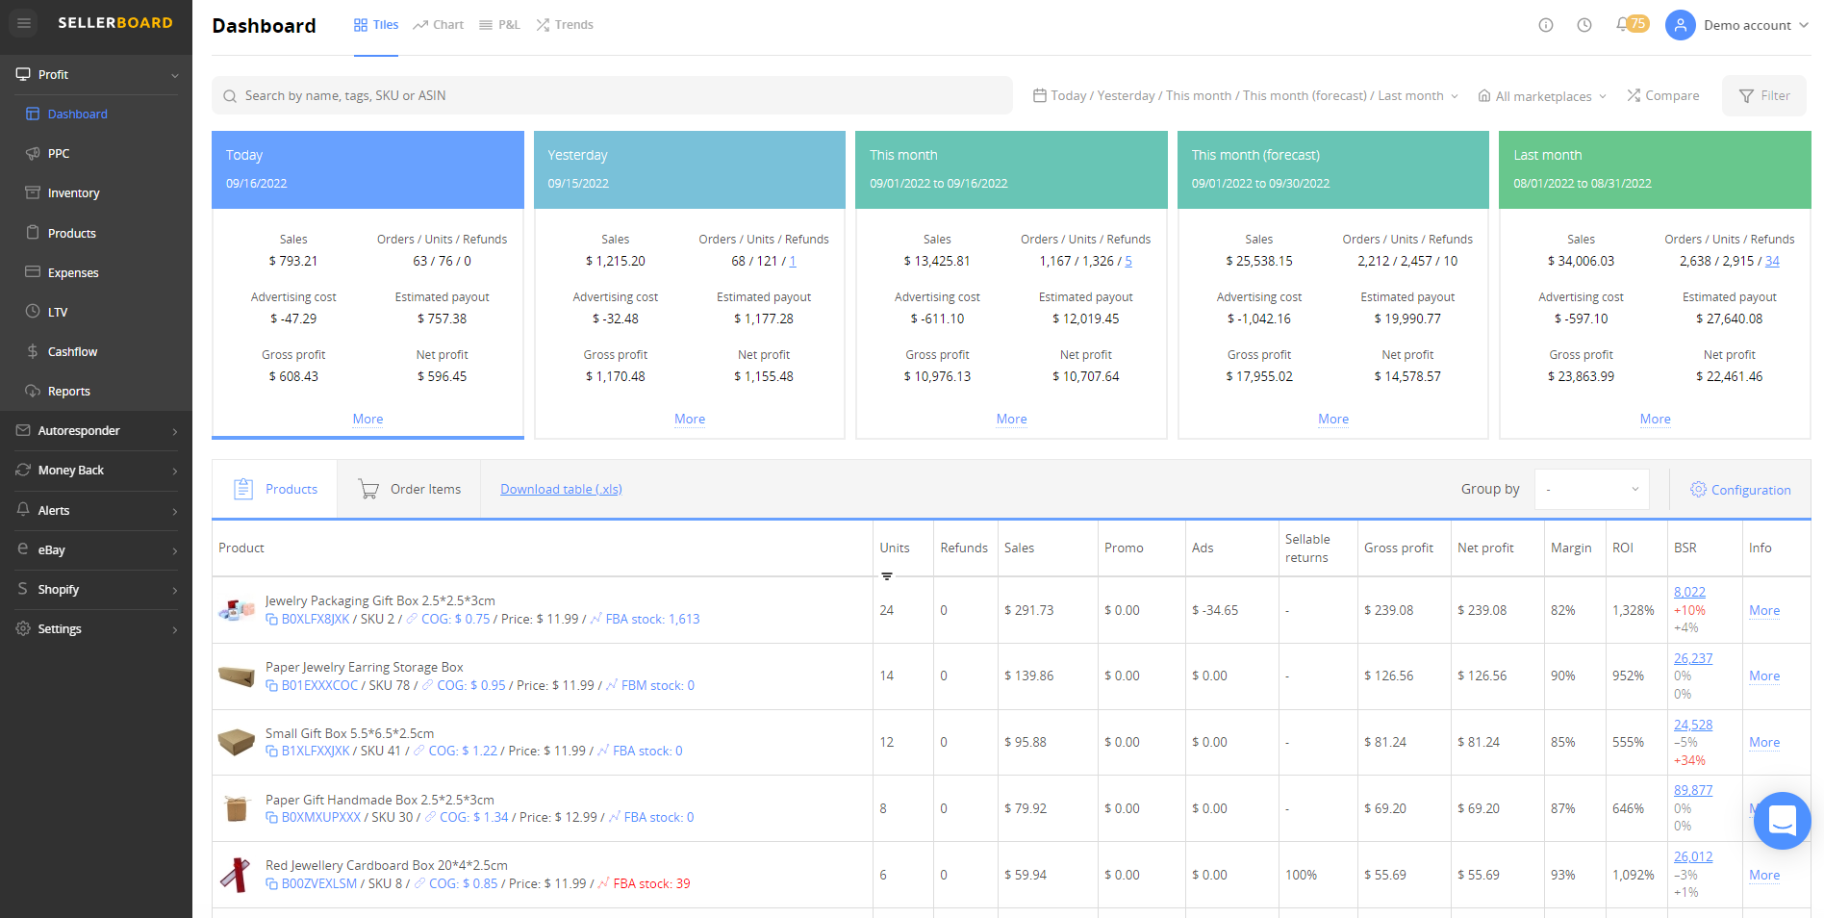Screen dimensions: 1824x918
Task: Click the search by name, SKU or ASIN field
Action: point(612,95)
